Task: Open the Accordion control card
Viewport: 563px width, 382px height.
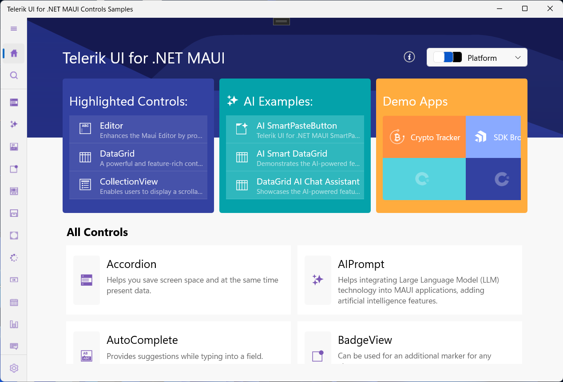Action: click(178, 280)
